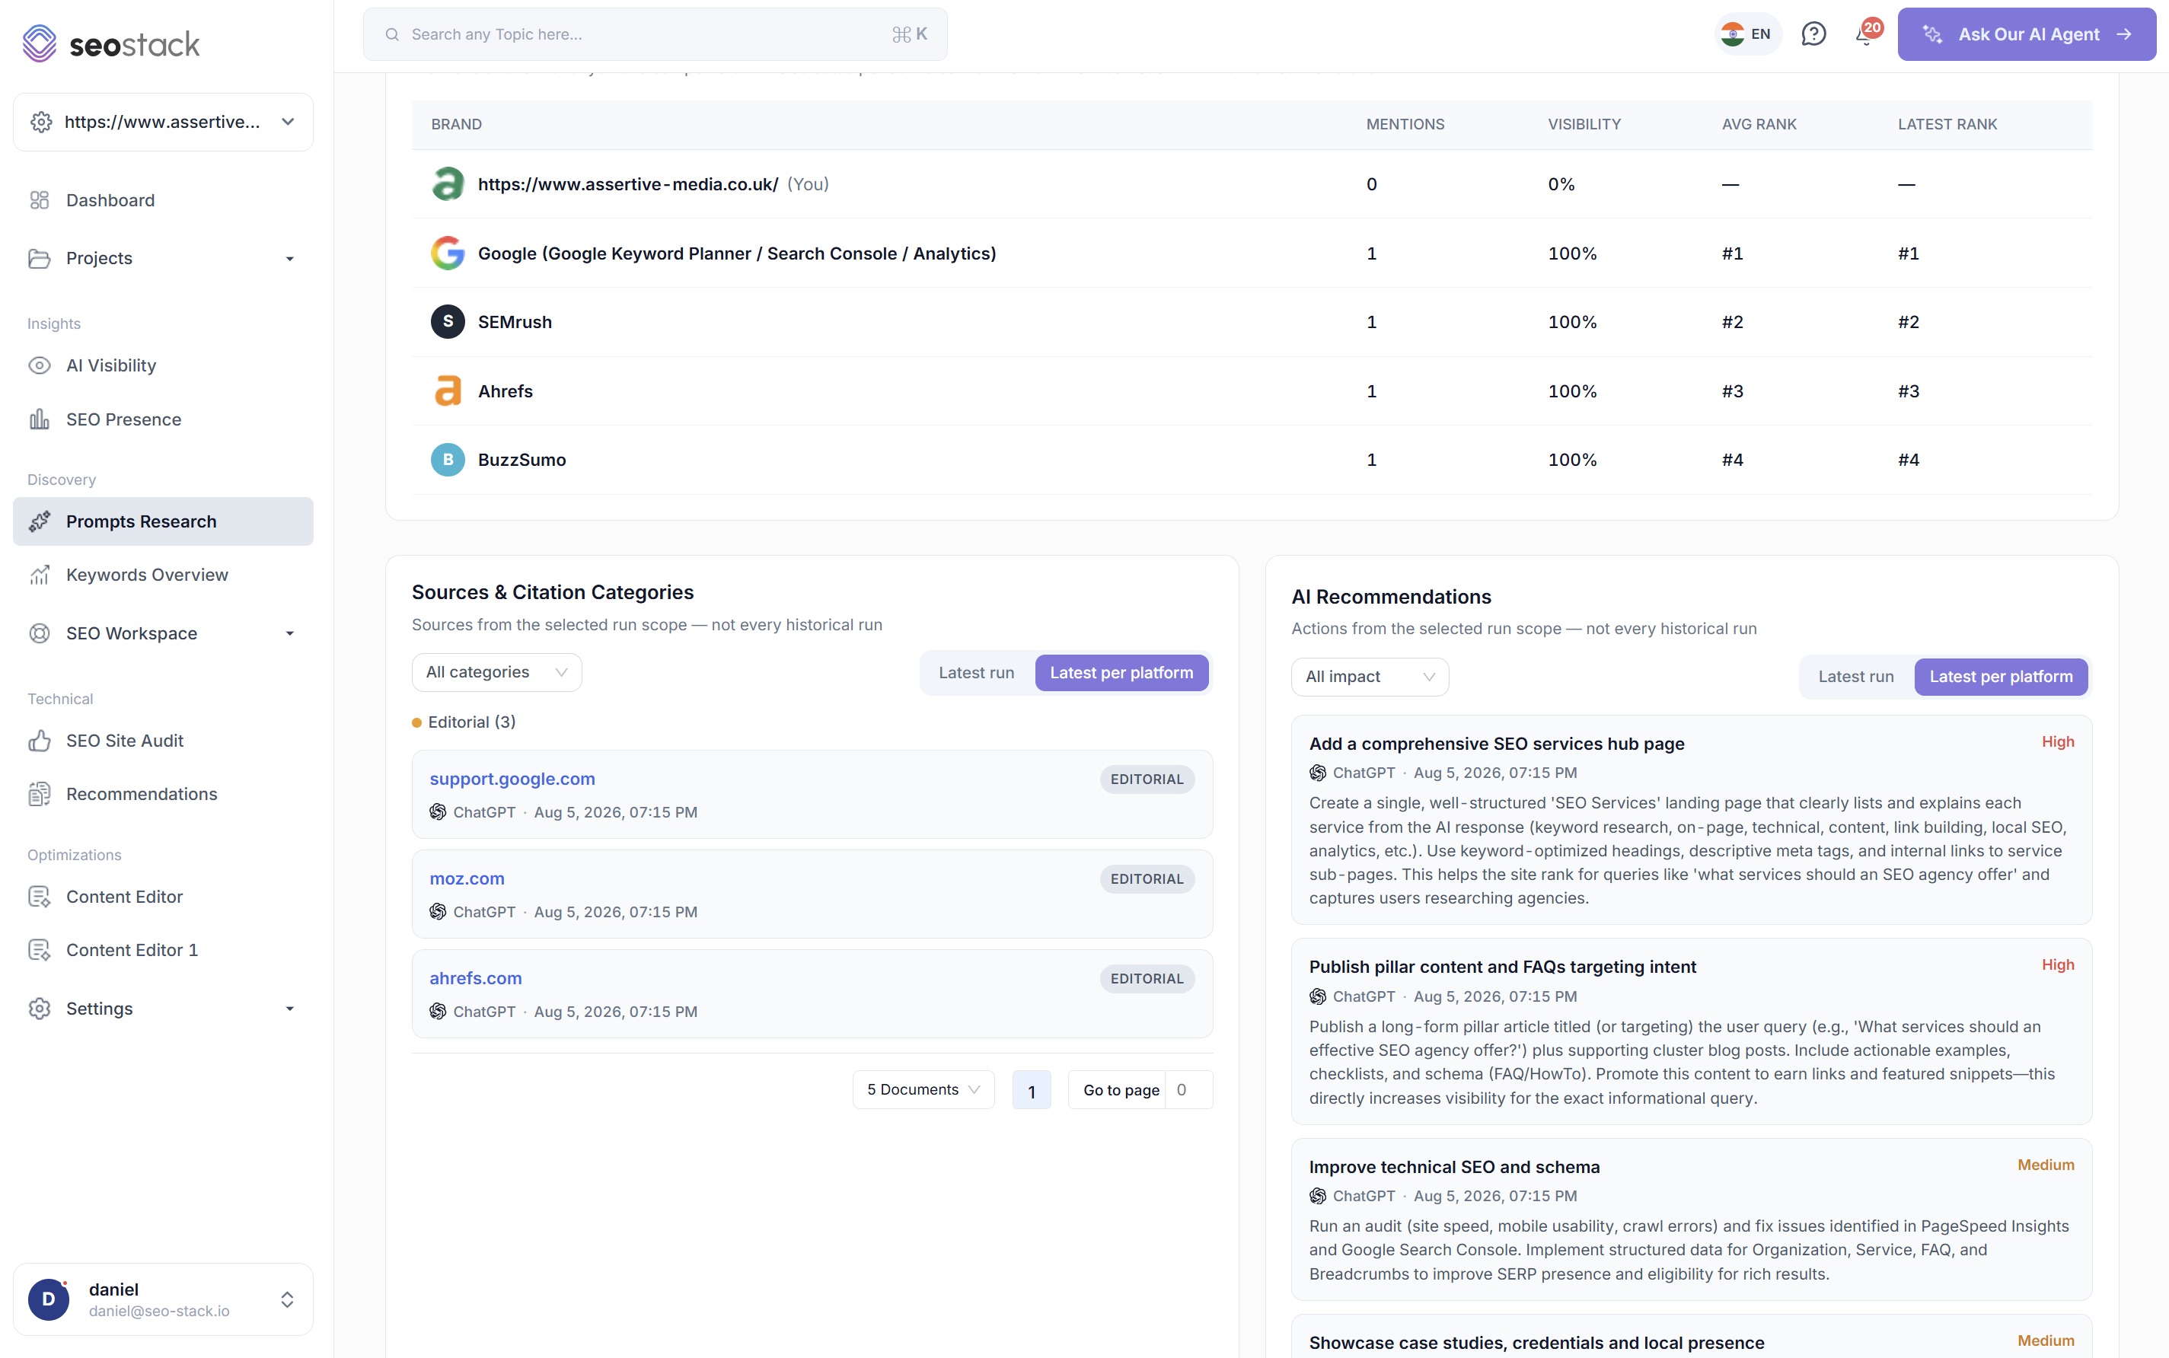Click the Editorial (3) category label

coord(471,722)
